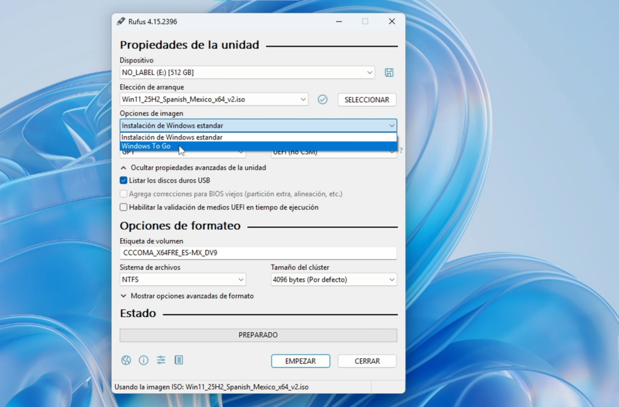Close the Rufus window with X

pos(392,21)
